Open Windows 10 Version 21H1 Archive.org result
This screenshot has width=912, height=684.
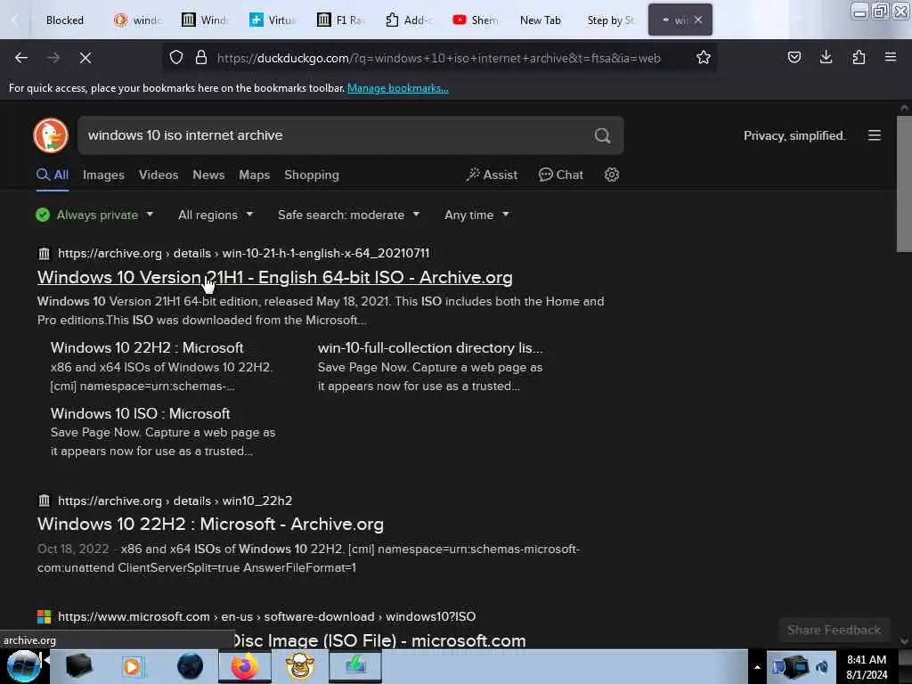tap(274, 278)
